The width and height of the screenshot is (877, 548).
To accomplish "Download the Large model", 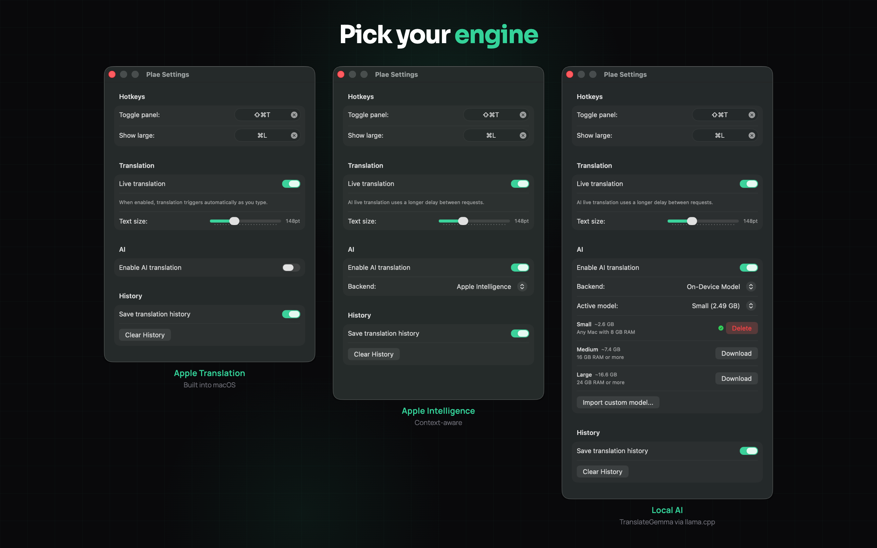I will click(736, 378).
